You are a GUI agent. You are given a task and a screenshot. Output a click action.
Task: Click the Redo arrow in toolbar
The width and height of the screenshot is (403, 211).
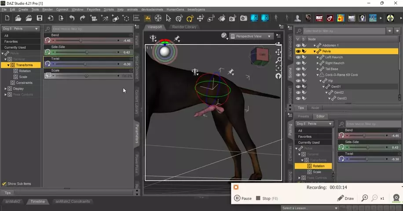click(82, 18)
